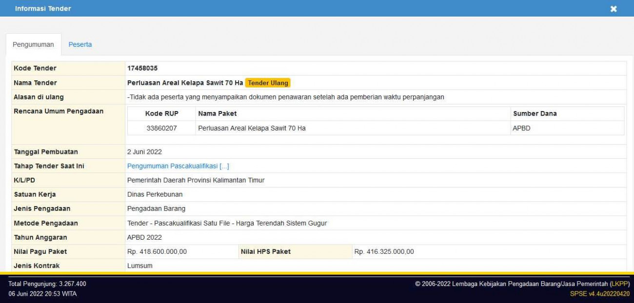Image resolution: width=634 pixels, height=303 pixels.
Task: Click the Dinas Perkebunan satuan kerja value
Action: 155,194
